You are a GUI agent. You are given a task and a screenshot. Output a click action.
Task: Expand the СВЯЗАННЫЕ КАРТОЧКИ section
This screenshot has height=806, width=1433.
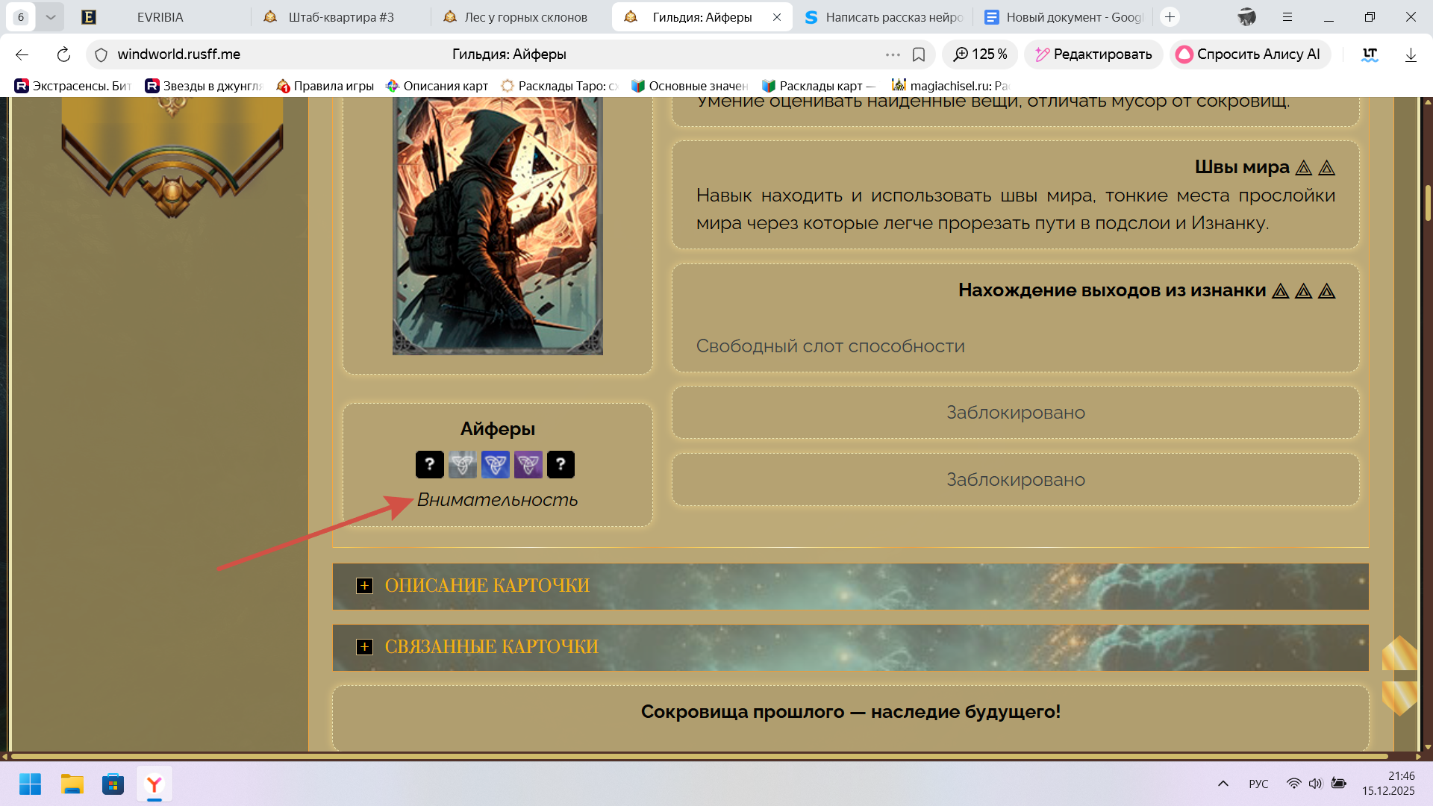pyautogui.click(x=364, y=647)
